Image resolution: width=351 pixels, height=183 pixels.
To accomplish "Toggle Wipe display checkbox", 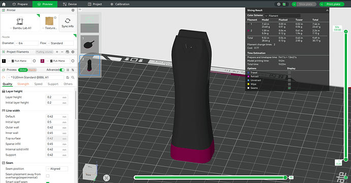I will (289, 84).
